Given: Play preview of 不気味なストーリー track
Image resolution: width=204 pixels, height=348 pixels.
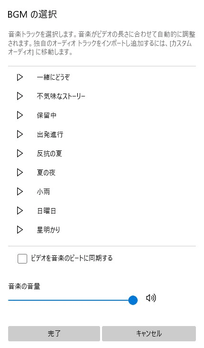Looking at the screenshot, I should (20, 96).
